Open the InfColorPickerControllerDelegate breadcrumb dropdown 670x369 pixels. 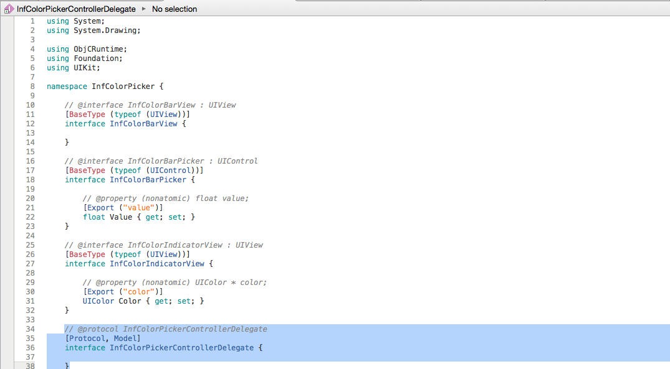76,9
